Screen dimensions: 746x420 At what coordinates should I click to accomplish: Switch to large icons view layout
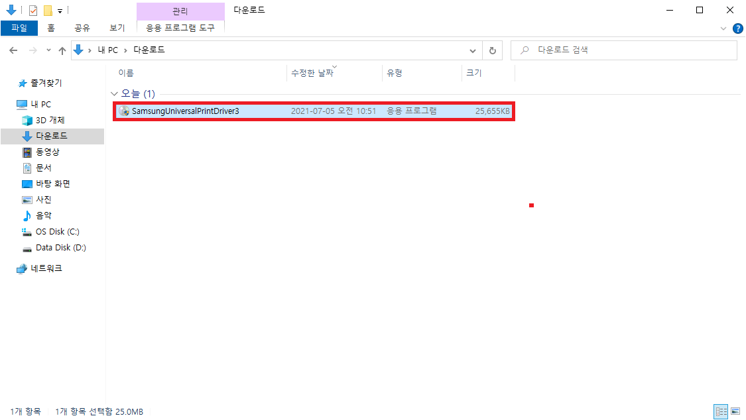pos(735,411)
